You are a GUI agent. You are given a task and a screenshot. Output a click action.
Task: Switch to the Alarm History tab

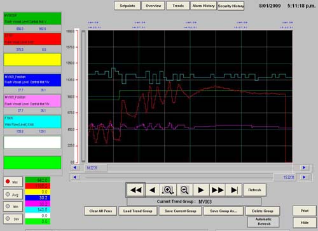point(204,6)
